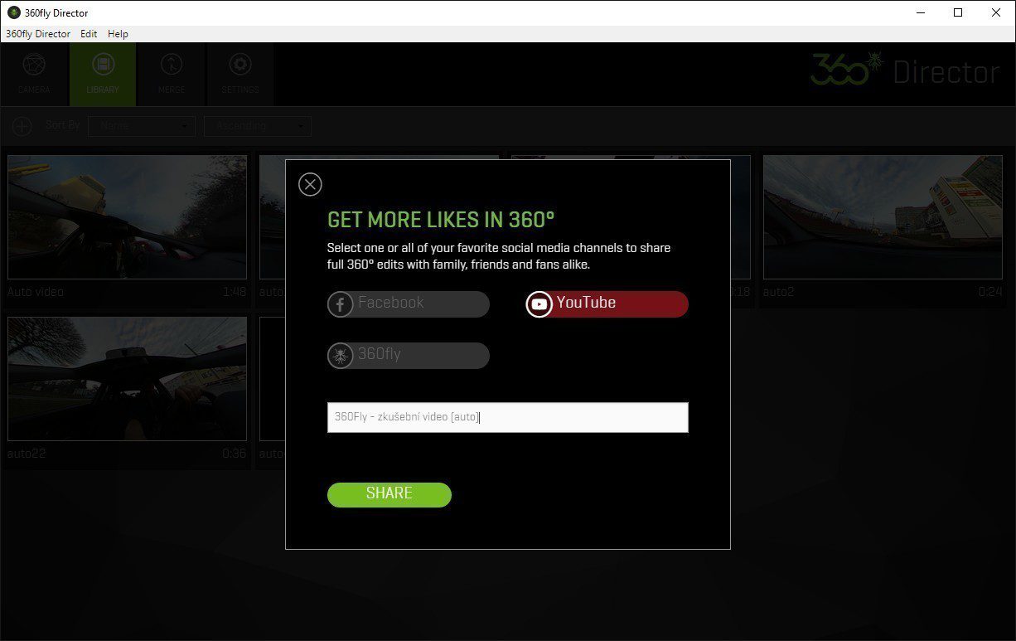The width and height of the screenshot is (1016, 641).
Task: Maximize the 360fly Director window
Action: tap(959, 12)
